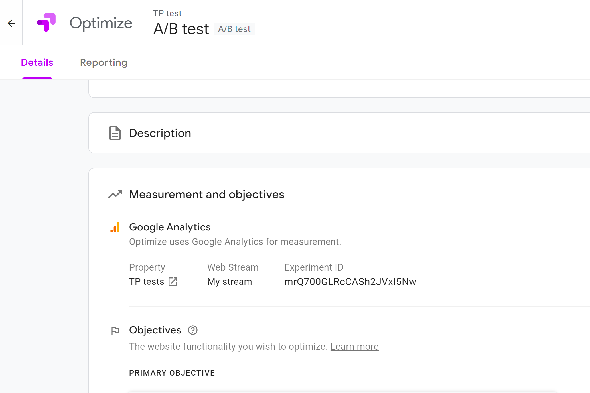Image resolution: width=590 pixels, height=393 pixels.
Task: Click the Experiment ID label
Action: pos(314,267)
